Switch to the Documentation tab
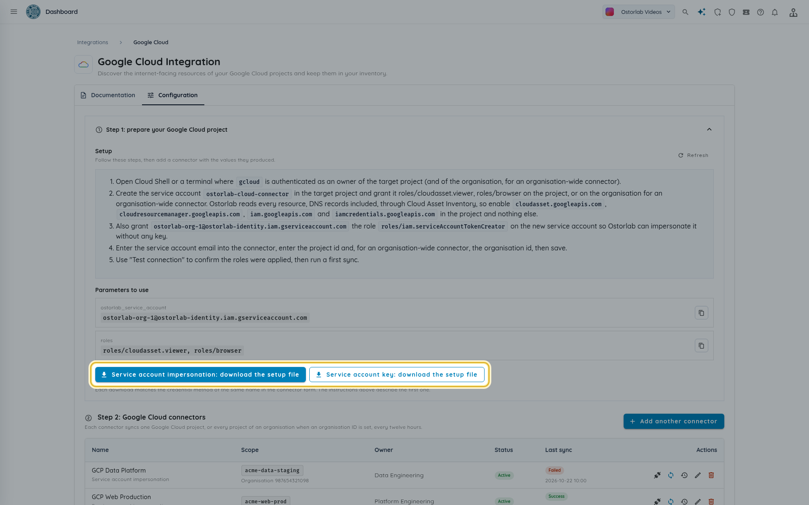The image size is (809, 505). 108,95
